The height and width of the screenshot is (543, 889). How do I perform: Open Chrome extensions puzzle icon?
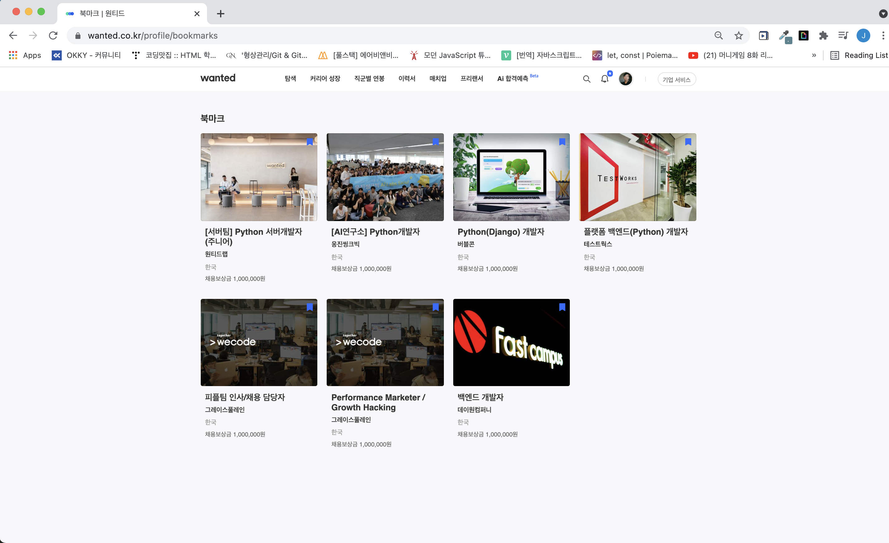[x=823, y=36]
